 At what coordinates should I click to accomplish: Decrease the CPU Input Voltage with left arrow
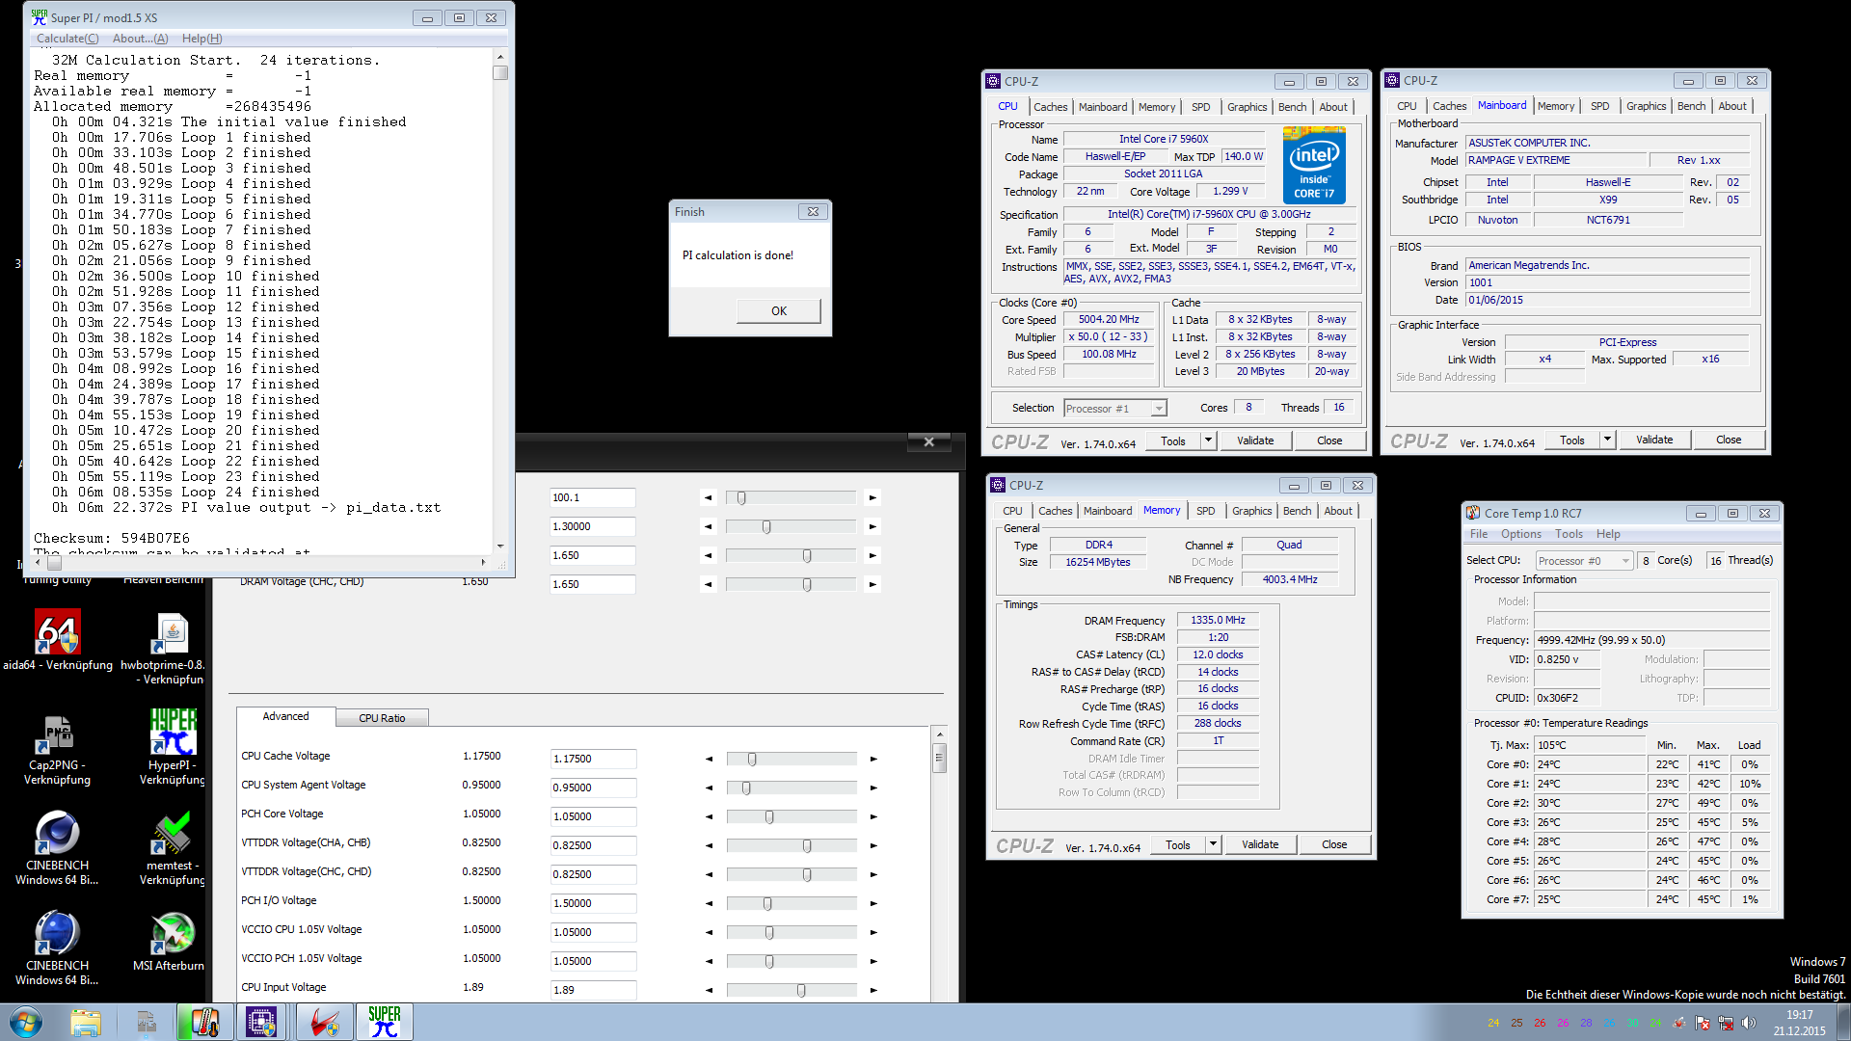709,990
